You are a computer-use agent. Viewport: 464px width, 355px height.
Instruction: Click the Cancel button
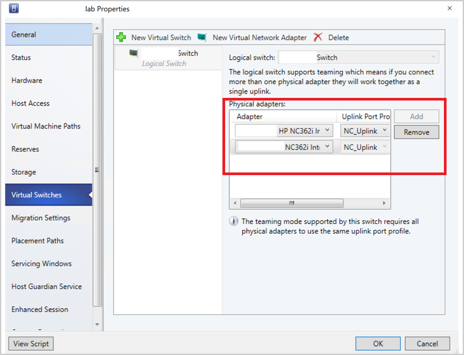428,344
